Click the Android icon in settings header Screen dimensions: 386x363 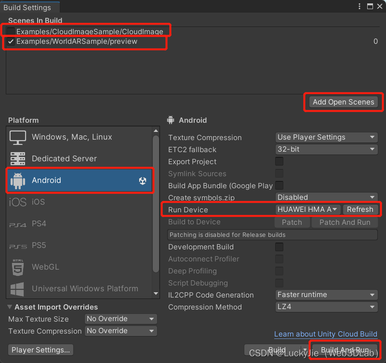(x=171, y=120)
